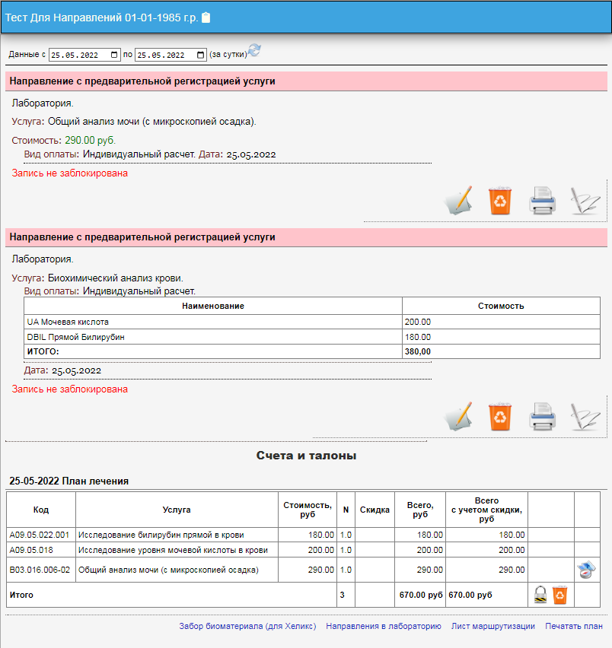The width and height of the screenshot is (612, 648).
Task: Edit the biochemical blood analysis referral
Action: click(x=459, y=416)
